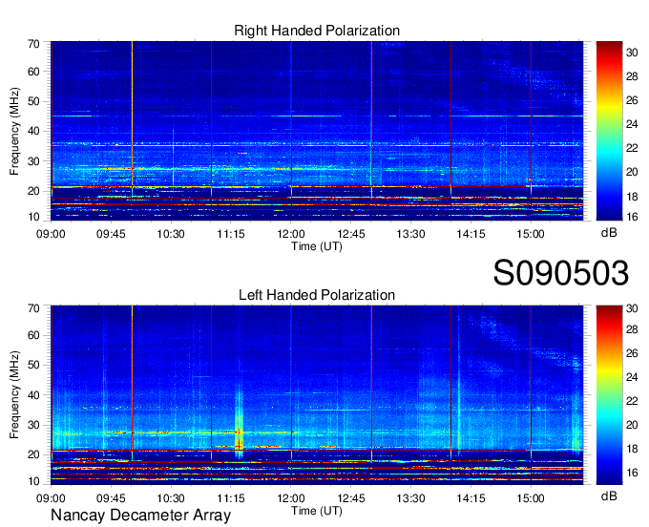Click the 18 dB tick on the lower color bar
Image resolution: width=649 pixels, height=527 pixels.
(x=632, y=449)
